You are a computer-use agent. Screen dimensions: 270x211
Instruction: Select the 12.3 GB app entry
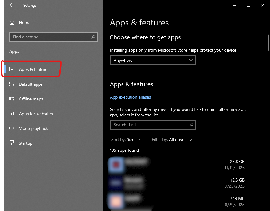coord(177,183)
